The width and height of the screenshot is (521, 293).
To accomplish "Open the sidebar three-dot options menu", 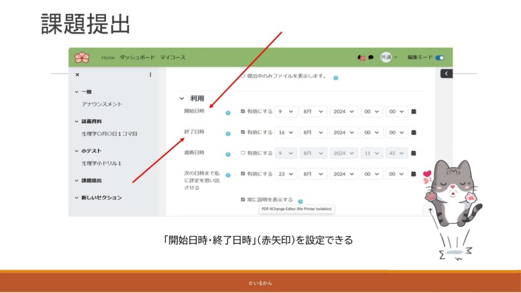I will (150, 75).
